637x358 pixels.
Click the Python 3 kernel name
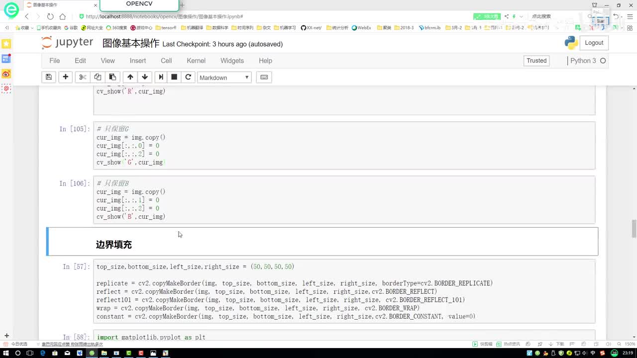[583, 61]
